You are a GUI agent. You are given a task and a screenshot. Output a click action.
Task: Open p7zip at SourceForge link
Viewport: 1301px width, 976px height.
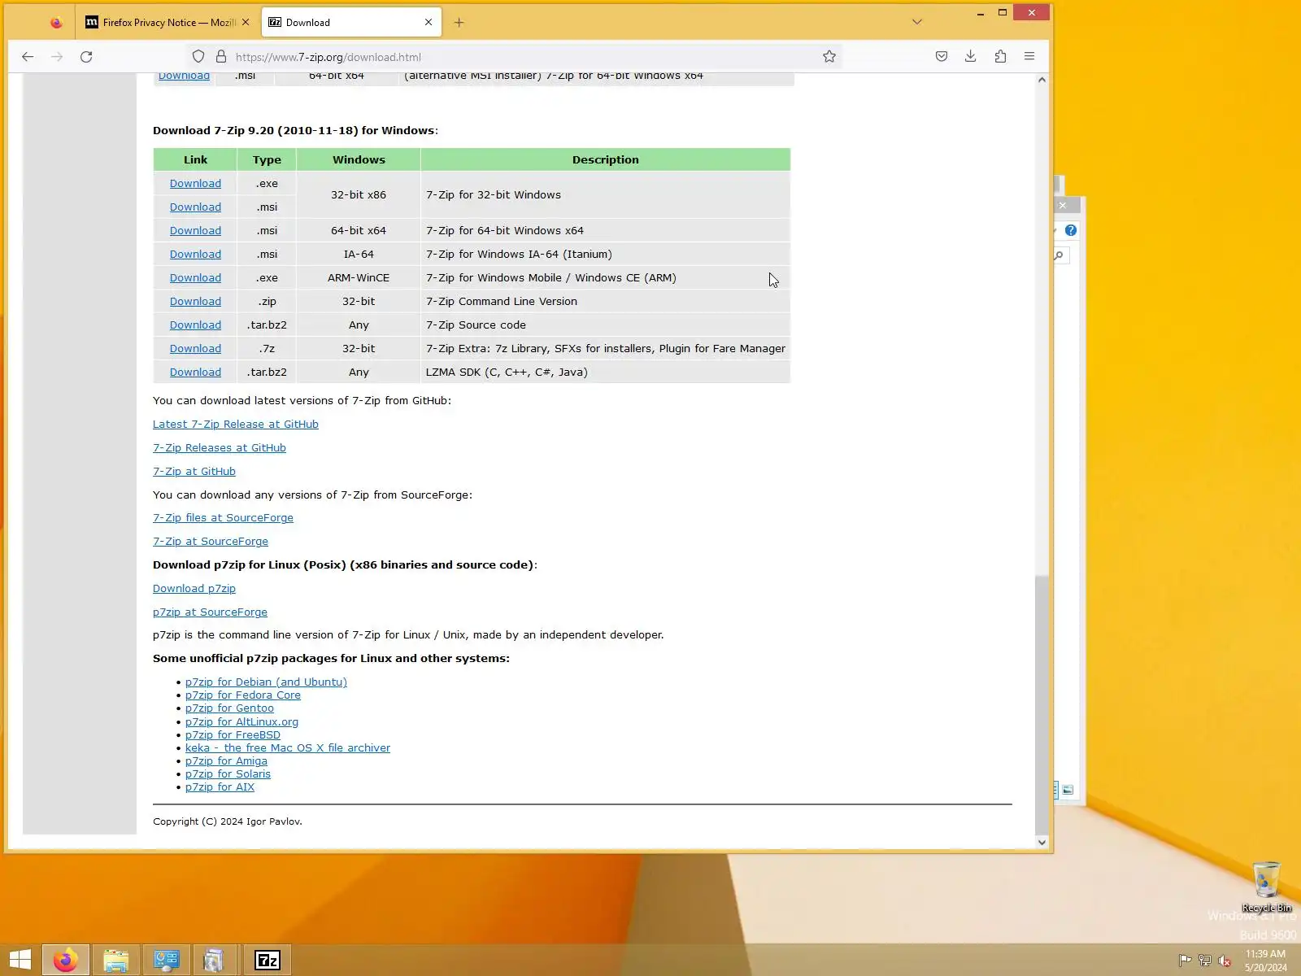(210, 612)
